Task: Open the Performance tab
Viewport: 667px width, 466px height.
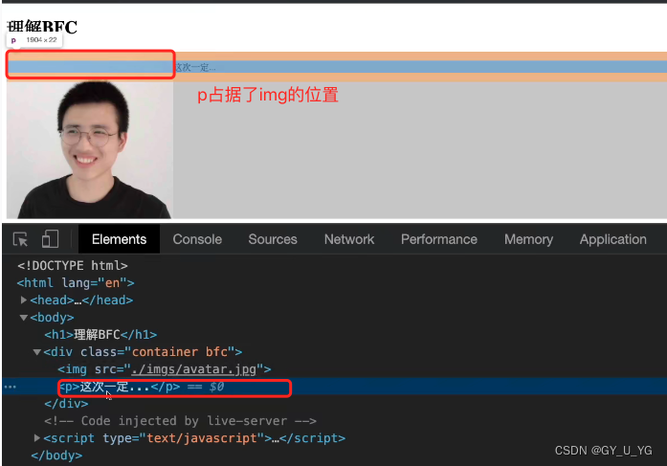Action: [439, 239]
